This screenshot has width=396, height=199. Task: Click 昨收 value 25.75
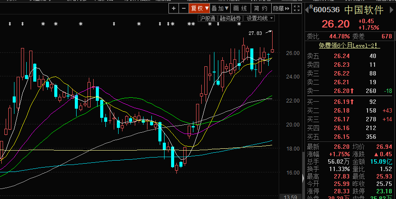point(384,184)
